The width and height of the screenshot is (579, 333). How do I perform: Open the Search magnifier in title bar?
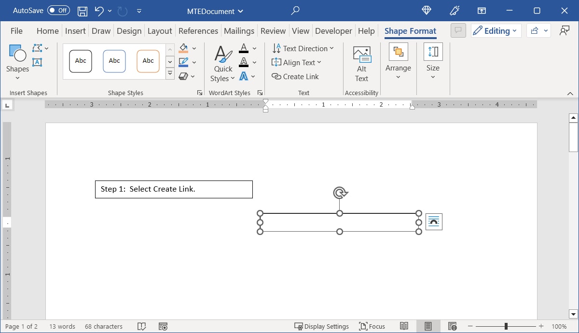pyautogui.click(x=295, y=11)
